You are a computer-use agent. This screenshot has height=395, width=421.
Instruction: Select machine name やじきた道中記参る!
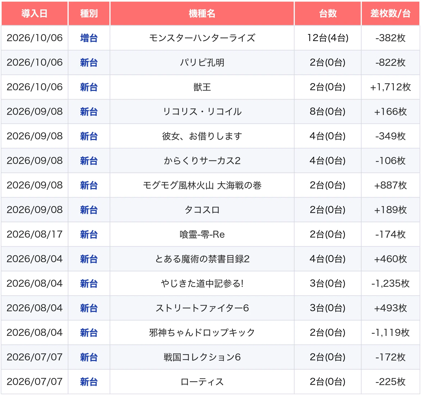(202, 284)
